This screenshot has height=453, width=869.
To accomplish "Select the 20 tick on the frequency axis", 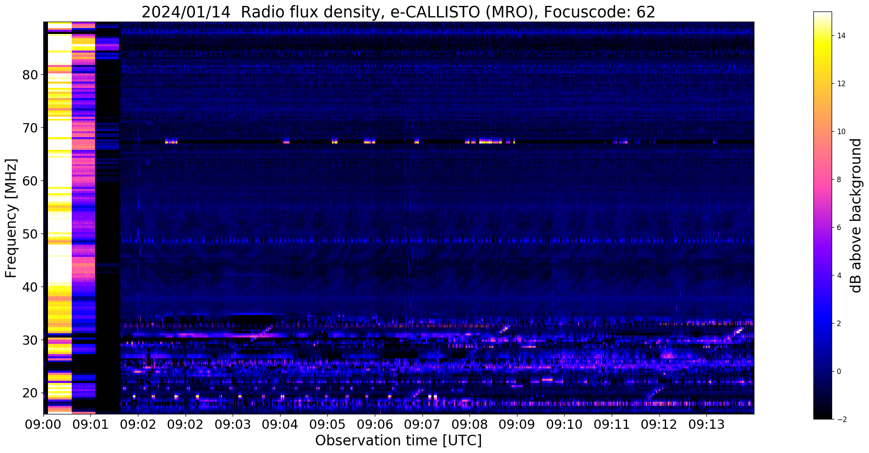I will [x=30, y=393].
